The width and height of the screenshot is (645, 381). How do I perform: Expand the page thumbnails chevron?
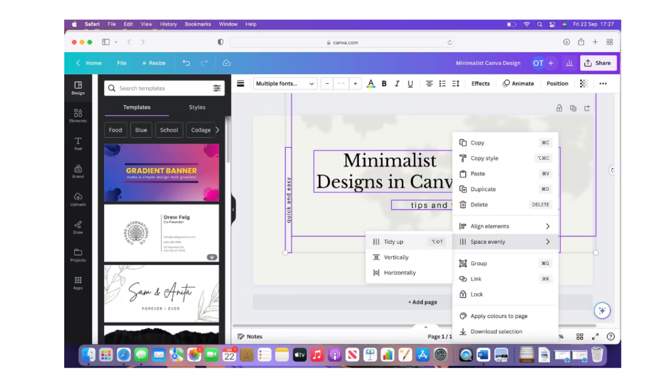coord(426,327)
